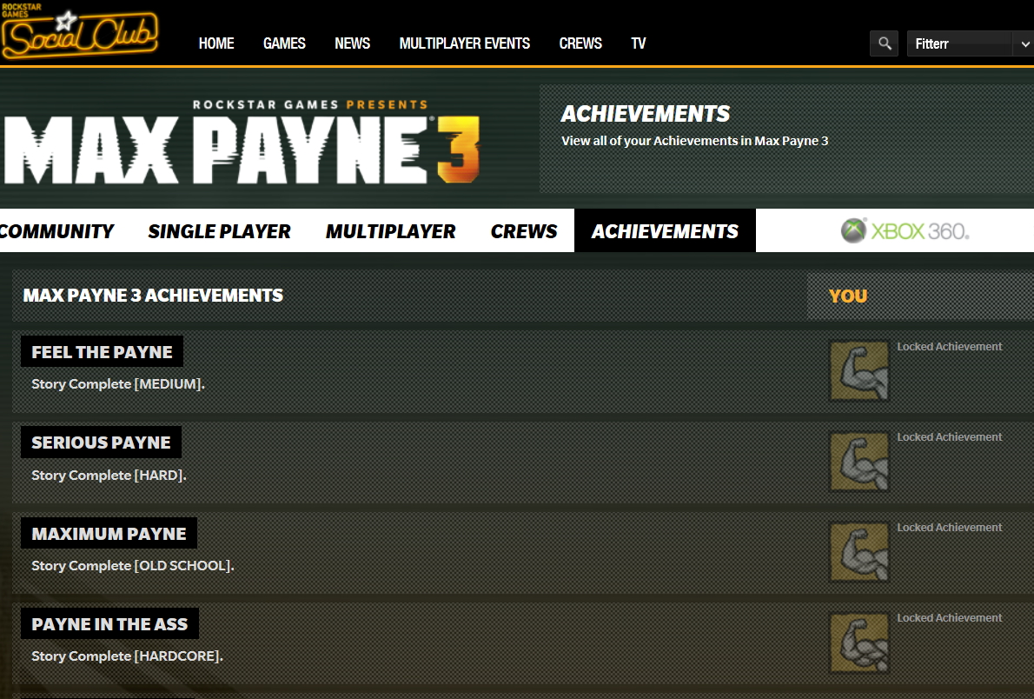Click the ACHIEVEMENTS banner heading
Viewport: 1034px width, 699px height.
(646, 114)
